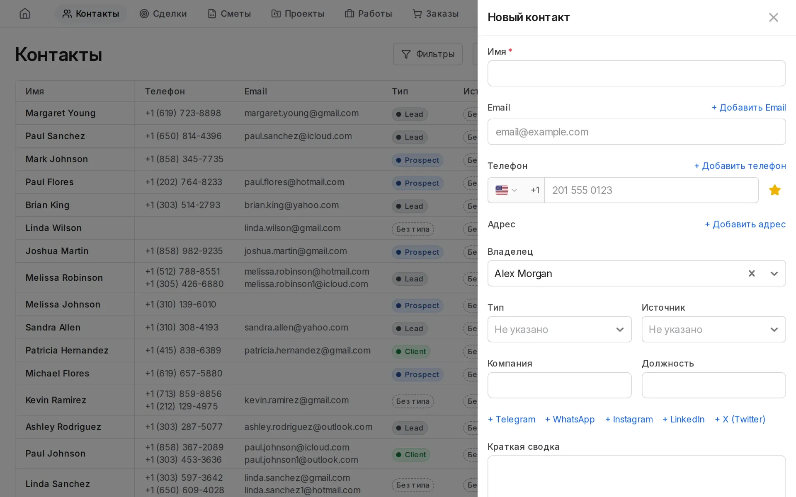The image size is (796, 497).
Task: Select the Paul Sanchez contact name
Action: coord(55,136)
